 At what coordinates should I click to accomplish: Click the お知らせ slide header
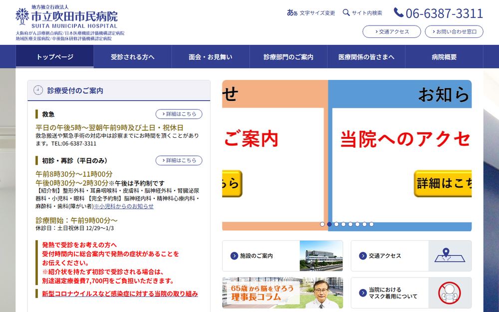(x=443, y=94)
